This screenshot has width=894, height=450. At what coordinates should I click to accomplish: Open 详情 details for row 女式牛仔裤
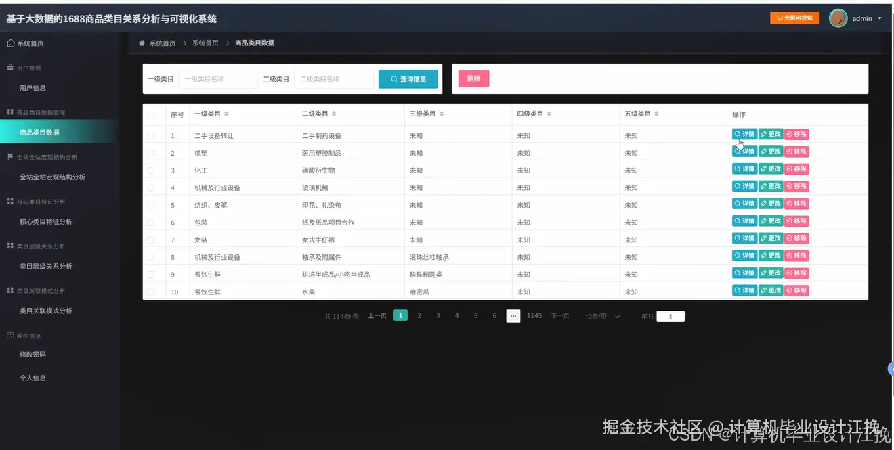tap(744, 238)
